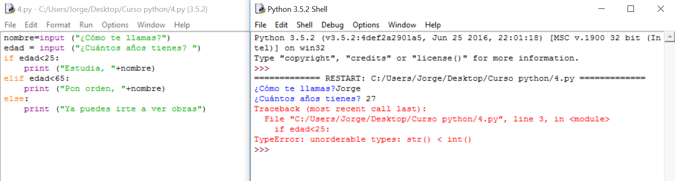This screenshot has width=675, height=181.
Task: Open the Options menu in Python Shell
Action: pos(366,25)
